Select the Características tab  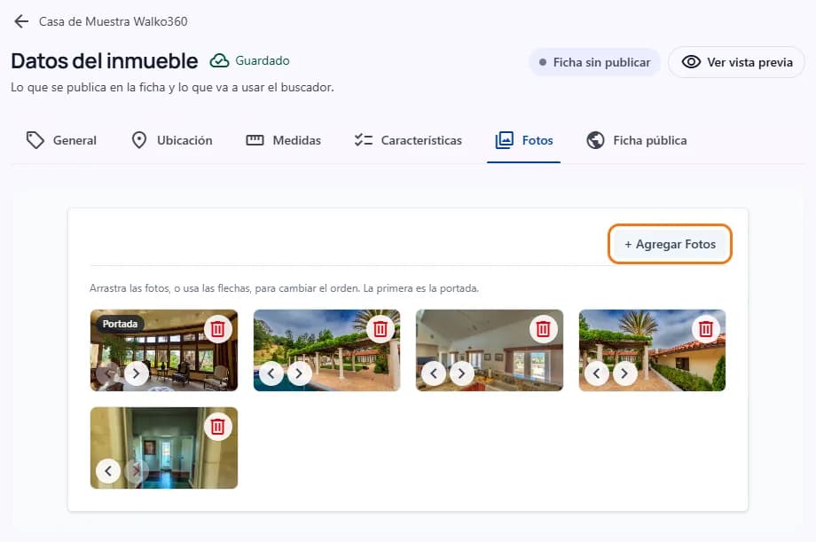click(x=408, y=140)
